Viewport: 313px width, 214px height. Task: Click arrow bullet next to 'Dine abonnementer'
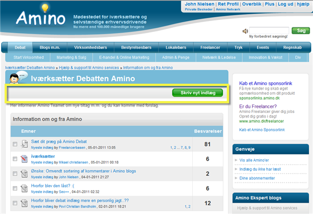pos(236,178)
